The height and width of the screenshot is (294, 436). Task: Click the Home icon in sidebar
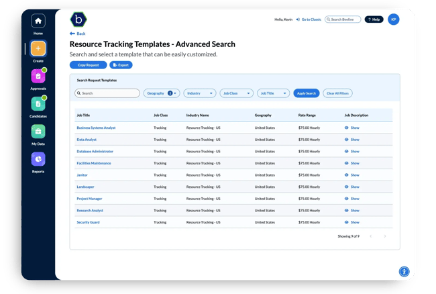coord(38,21)
